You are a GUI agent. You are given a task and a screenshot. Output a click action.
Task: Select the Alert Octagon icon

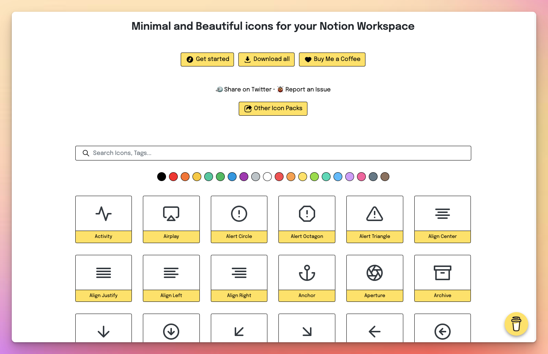[307, 219]
